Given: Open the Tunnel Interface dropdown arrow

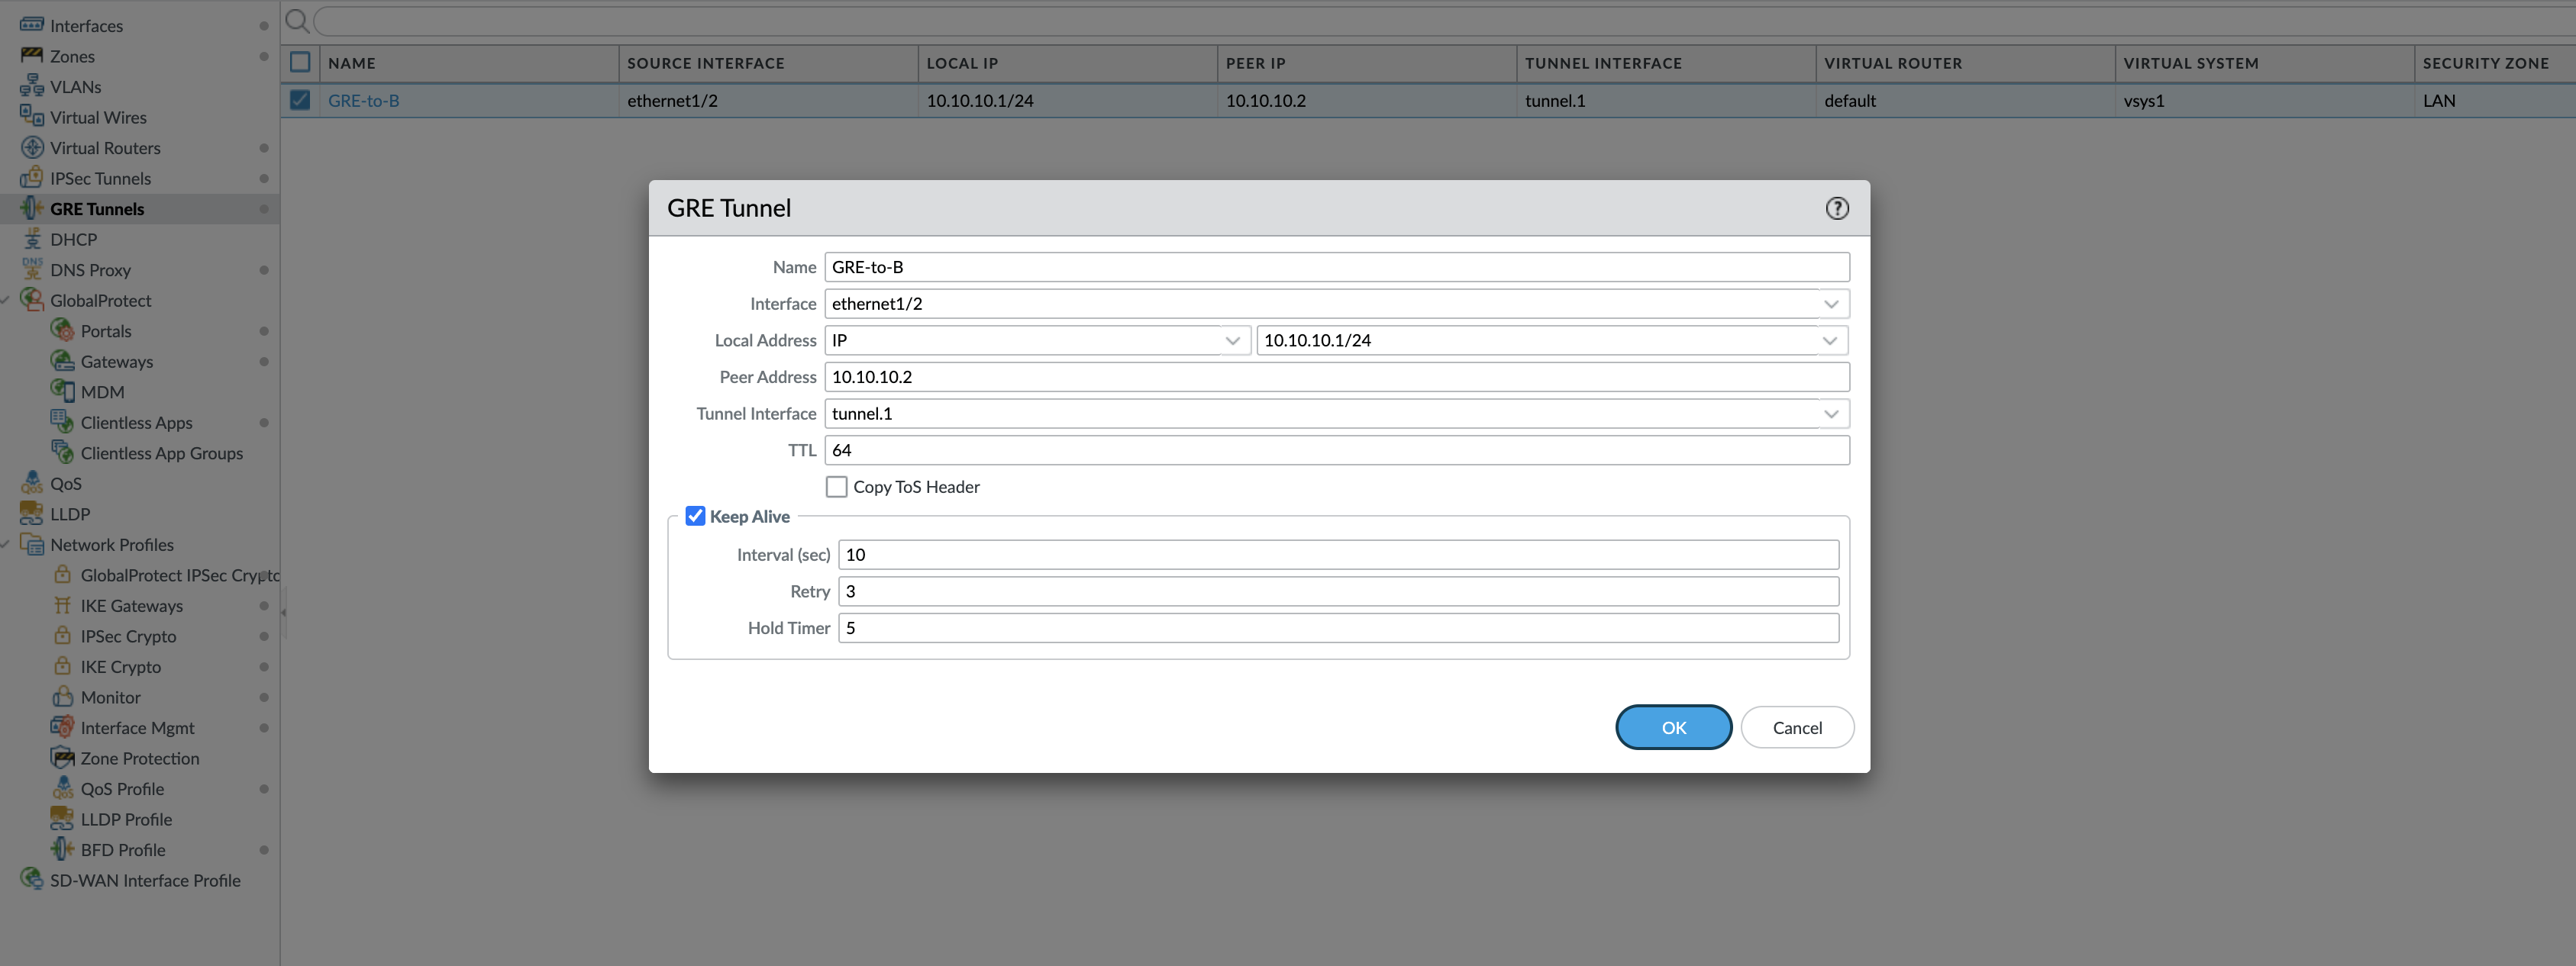Looking at the screenshot, I should pos(1830,414).
